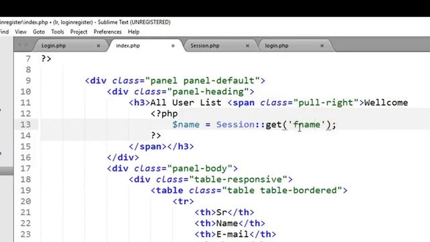The width and height of the screenshot is (430, 242).
Task: Click line number 9 in gutter
Action: [x=28, y=81]
